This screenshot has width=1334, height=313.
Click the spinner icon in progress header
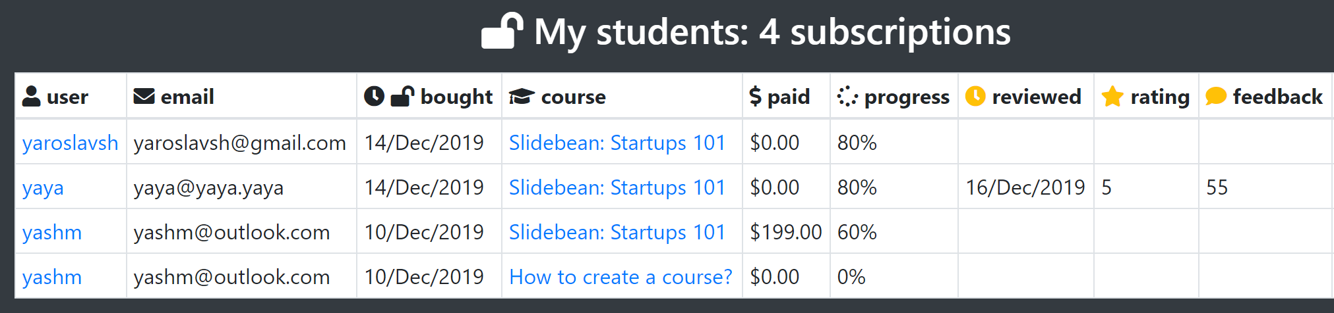[847, 97]
